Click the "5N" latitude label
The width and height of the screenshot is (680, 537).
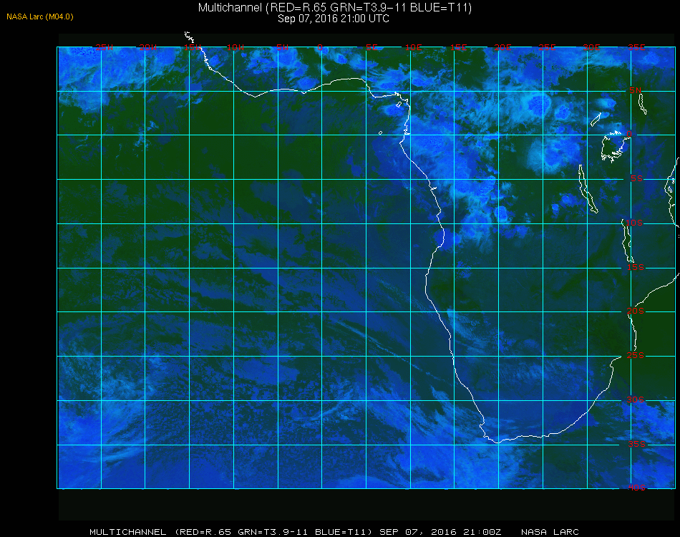636,90
